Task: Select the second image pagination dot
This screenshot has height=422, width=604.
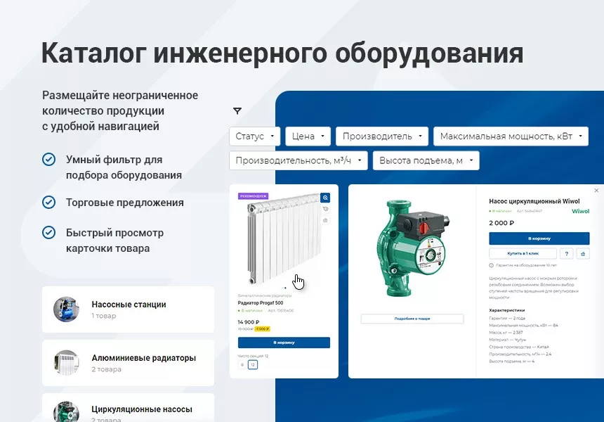Action: [284, 288]
